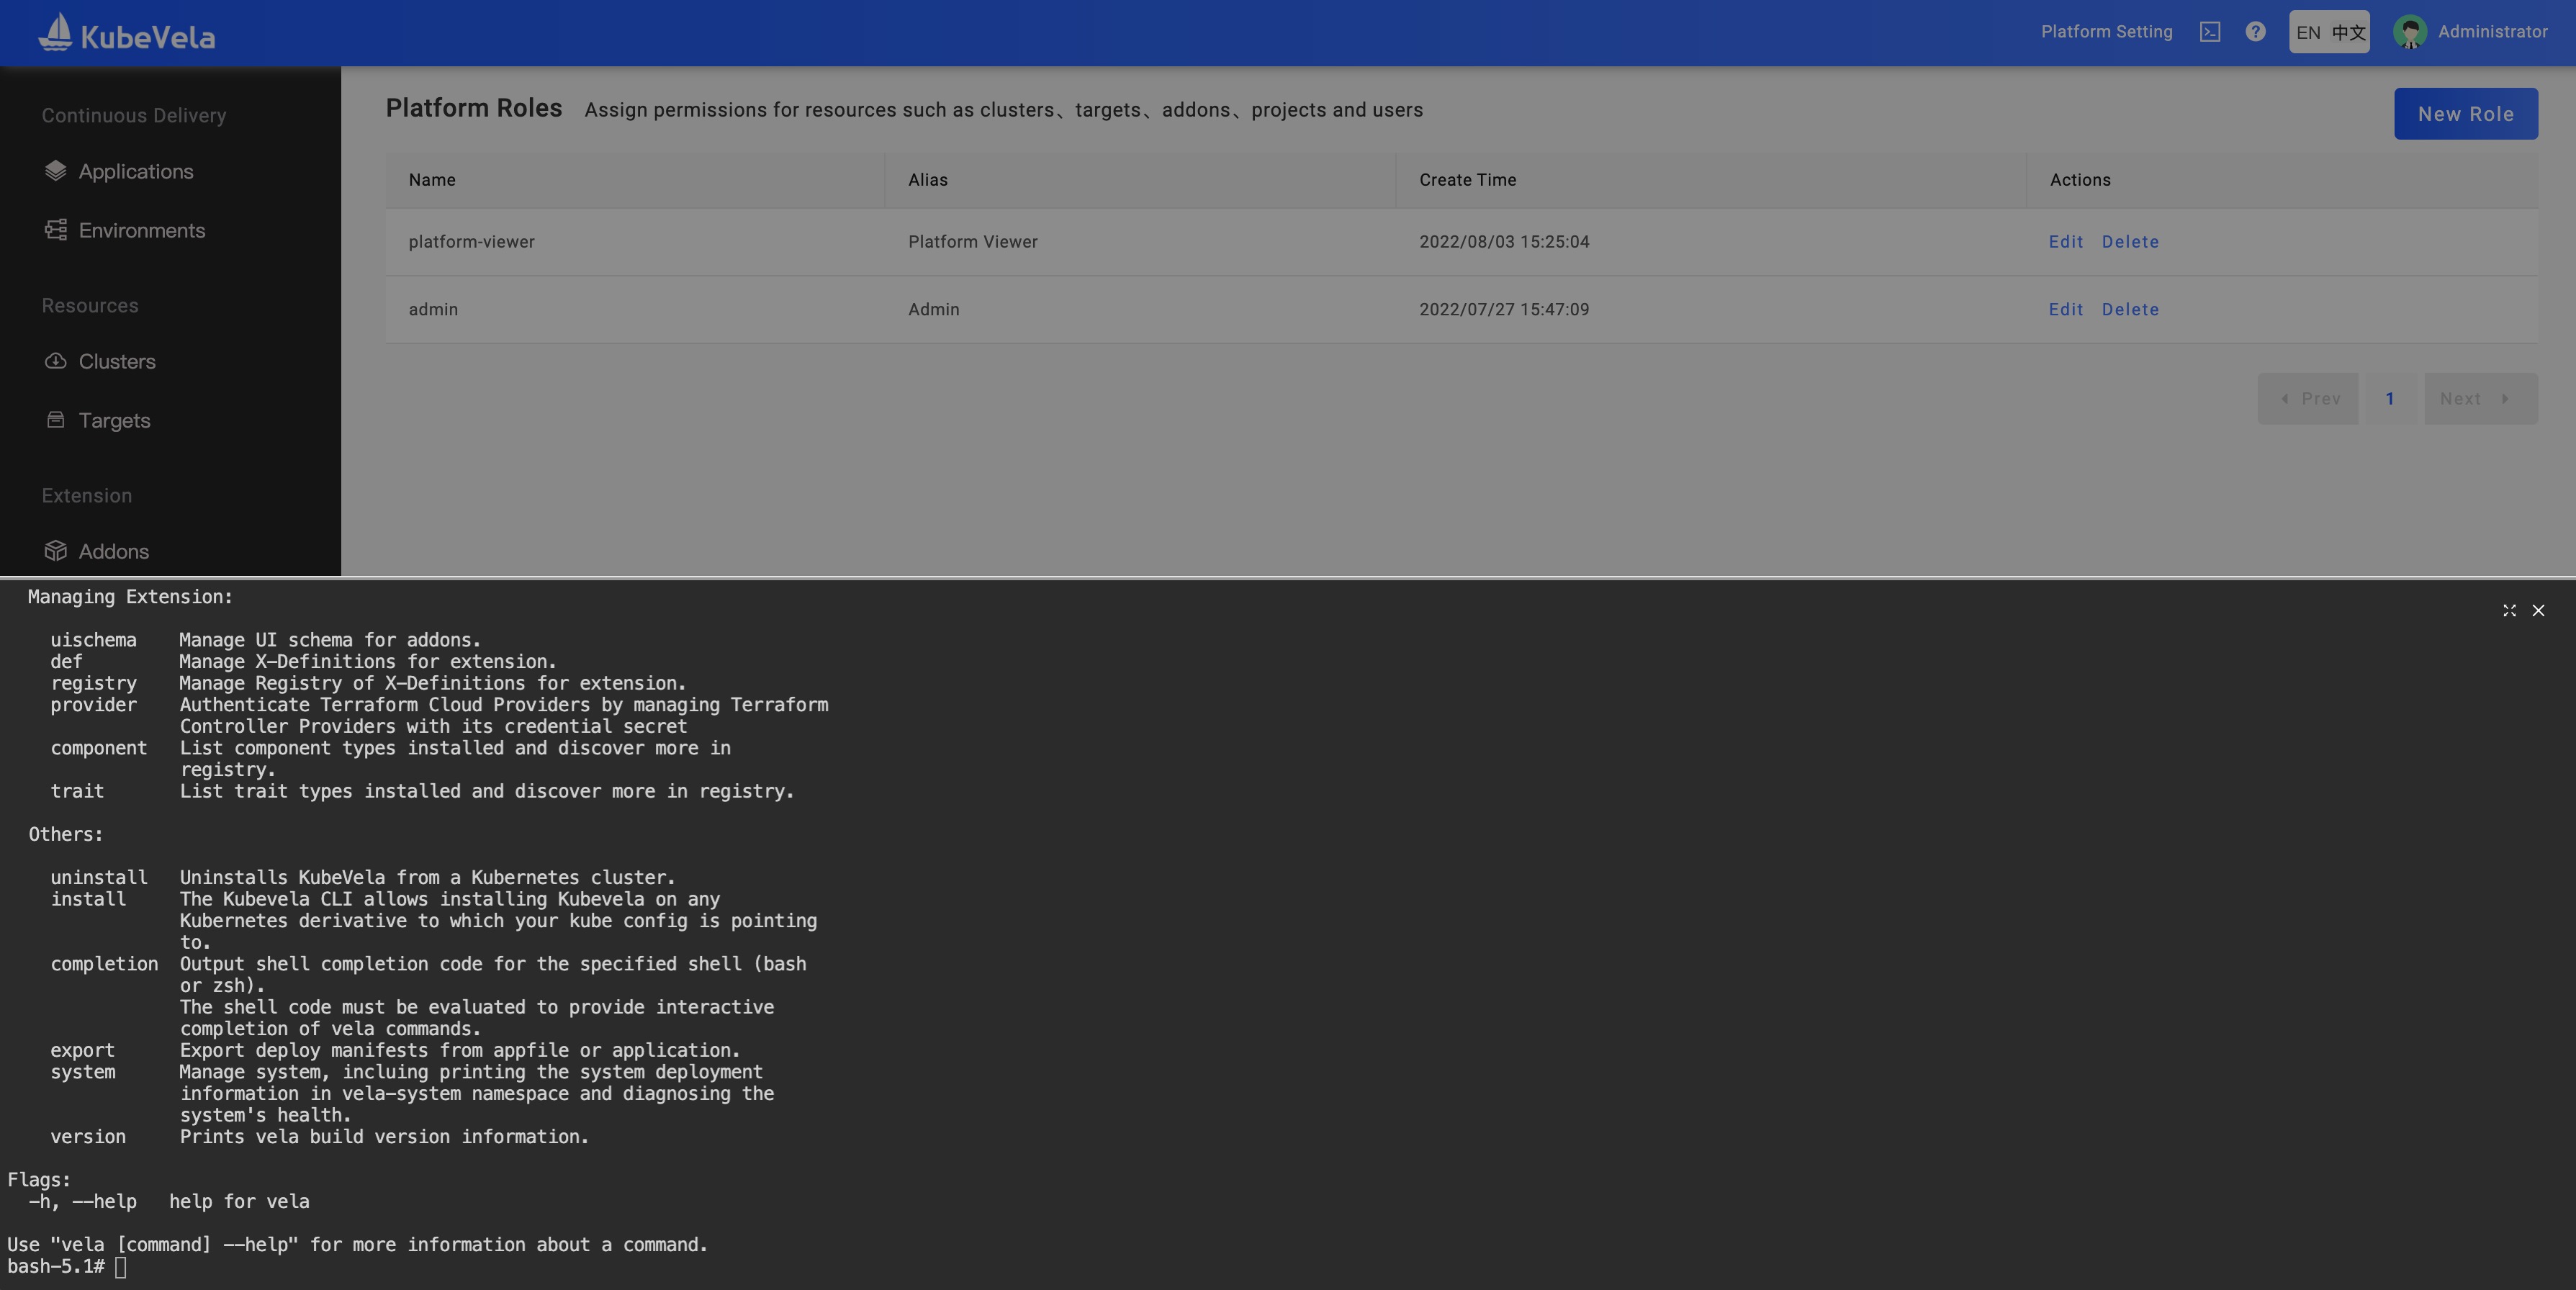Open Applications from the sidebar
The height and width of the screenshot is (1290, 2576).
coord(135,172)
